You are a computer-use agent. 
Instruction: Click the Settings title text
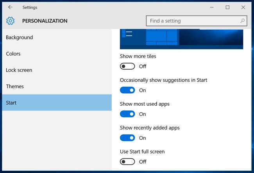pyautogui.click(x=30, y=7)
